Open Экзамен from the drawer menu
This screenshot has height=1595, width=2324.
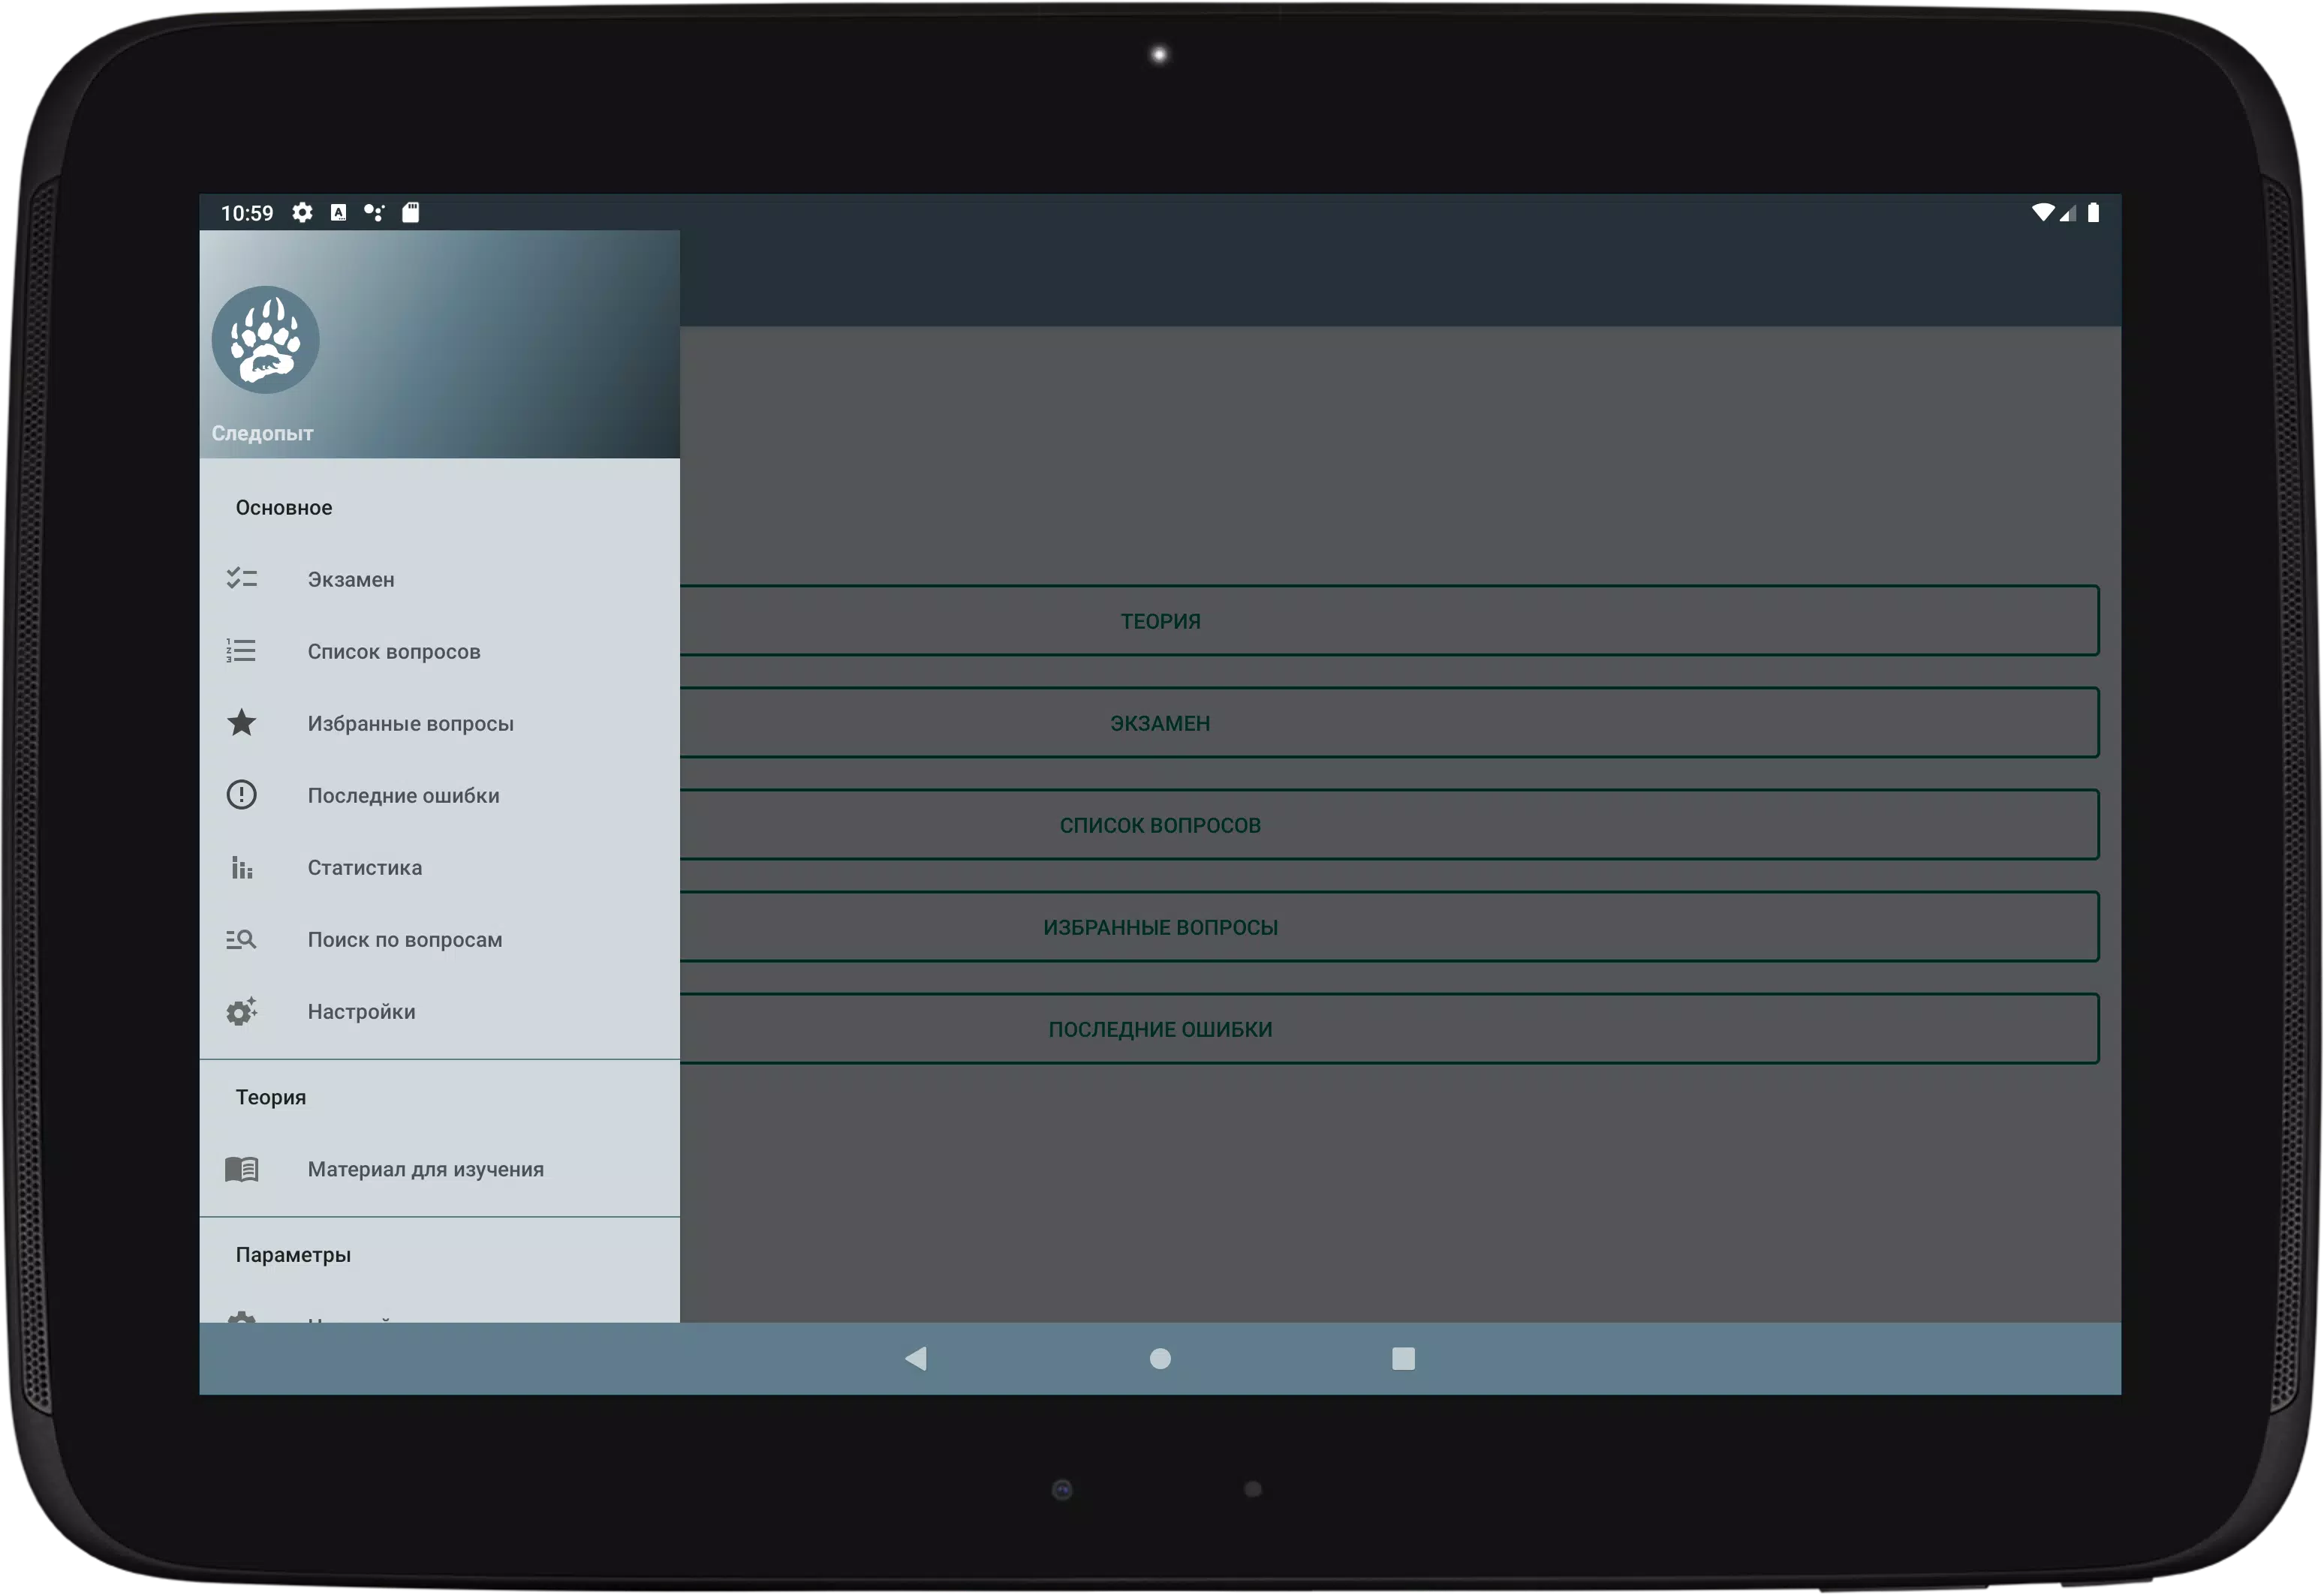coord(440,580)
